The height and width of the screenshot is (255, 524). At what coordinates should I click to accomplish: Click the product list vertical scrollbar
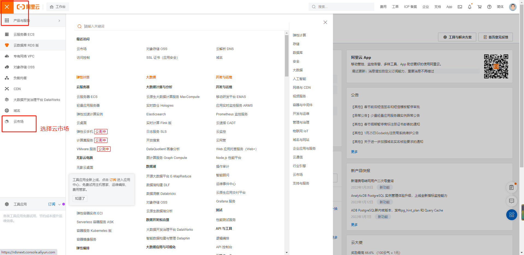coord(287,56)
